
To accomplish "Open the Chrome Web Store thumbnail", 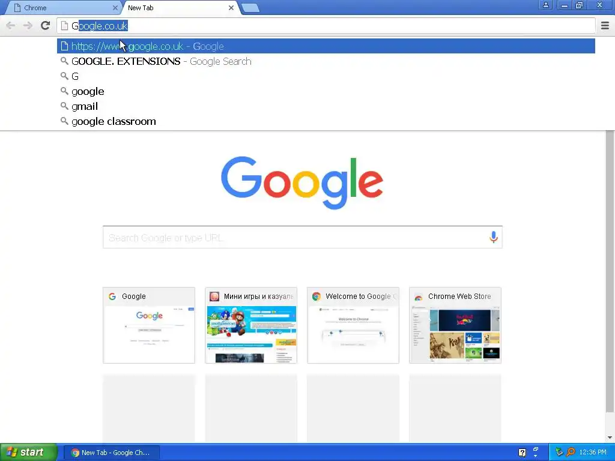I will click(x=455, y=325).
